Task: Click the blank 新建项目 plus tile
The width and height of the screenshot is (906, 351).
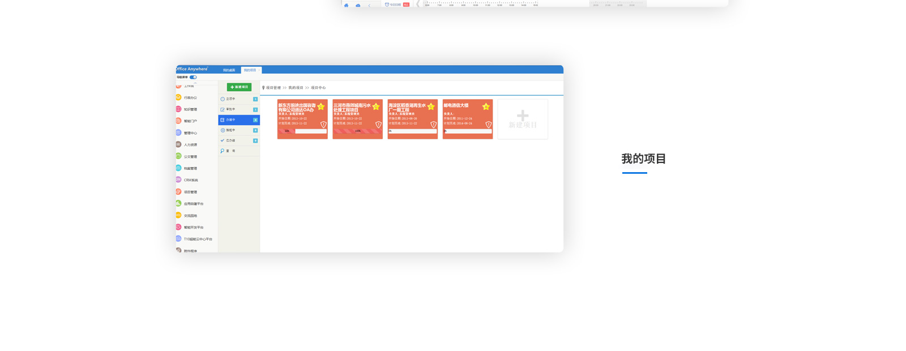Action: [523, 119]
